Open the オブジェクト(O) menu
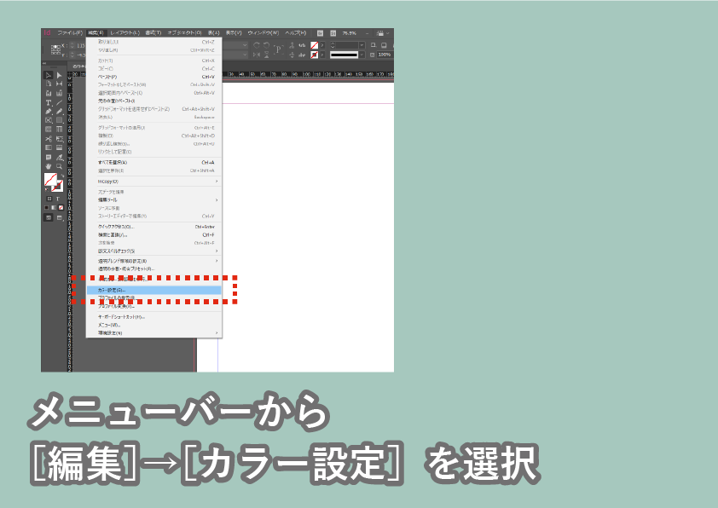 (x=184, y=33)
